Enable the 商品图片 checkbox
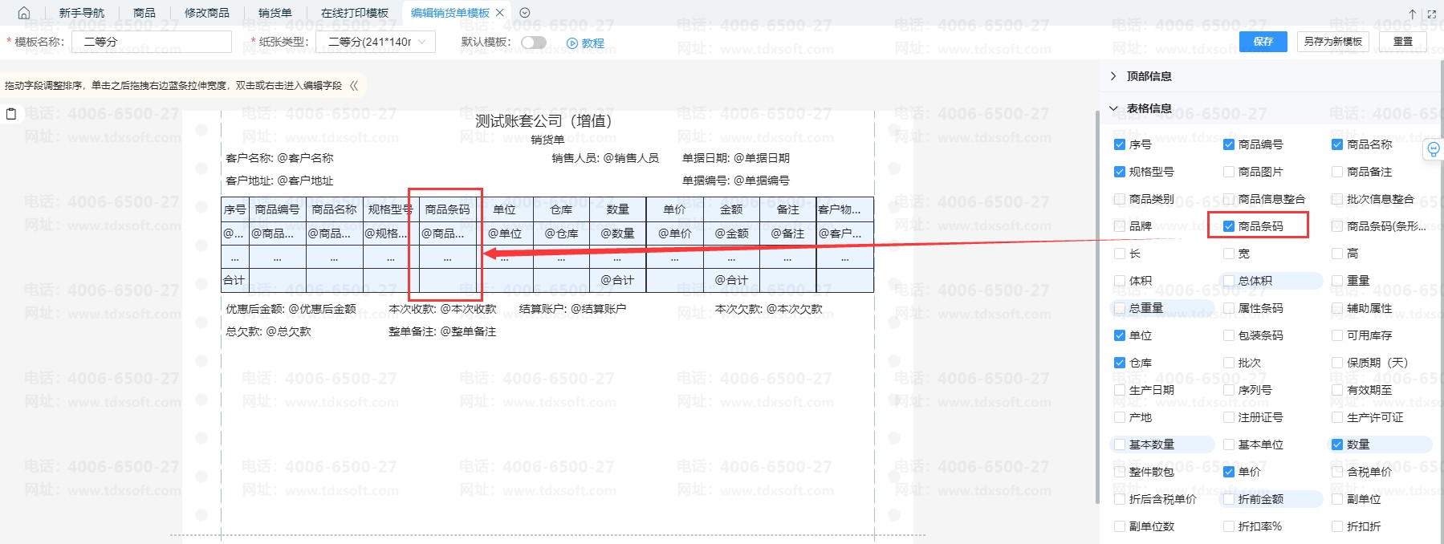 (x=1228, y=172)
